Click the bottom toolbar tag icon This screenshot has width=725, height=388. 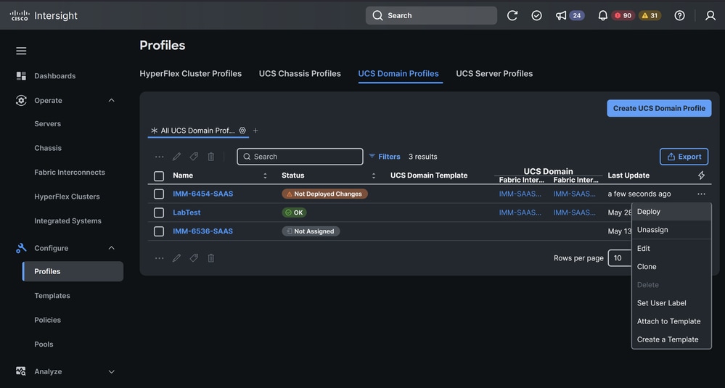coord(194,258)
